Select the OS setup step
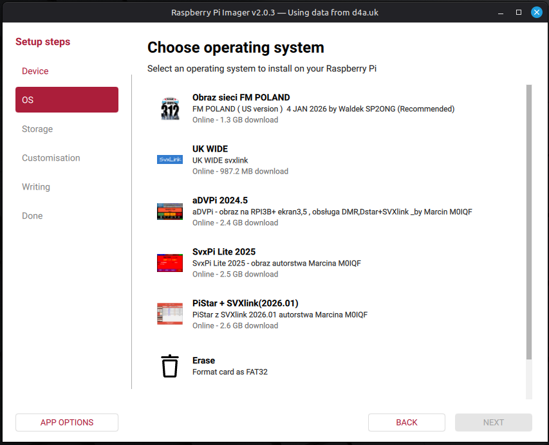Screen dimensions: 549x445 [67, 100]
